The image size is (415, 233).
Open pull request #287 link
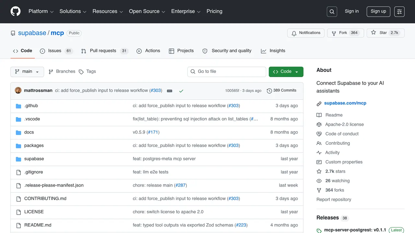tap(181, 185)
